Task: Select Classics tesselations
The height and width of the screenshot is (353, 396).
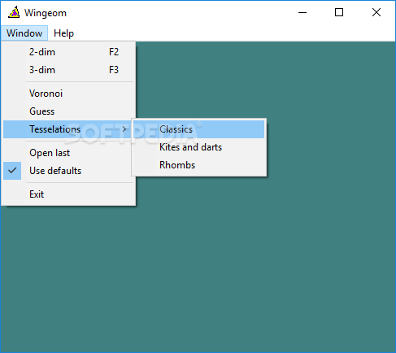Action: pos(199,129)
